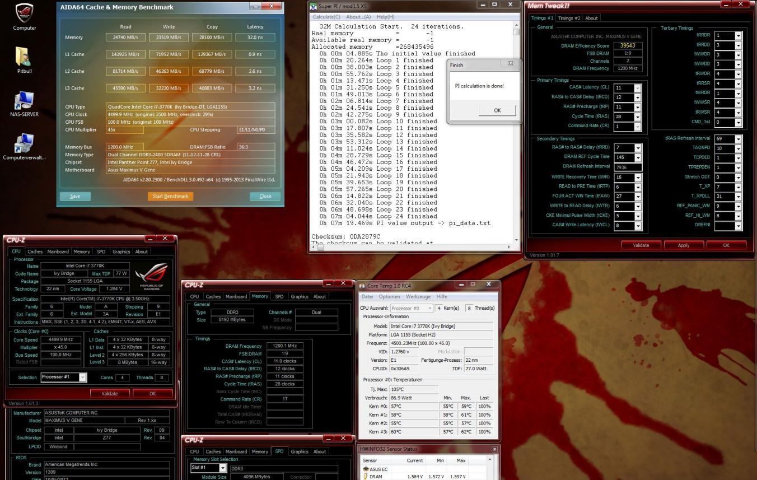Click OK button in MemTweakIt
This screenshot has width=757, height=480.
726,245
